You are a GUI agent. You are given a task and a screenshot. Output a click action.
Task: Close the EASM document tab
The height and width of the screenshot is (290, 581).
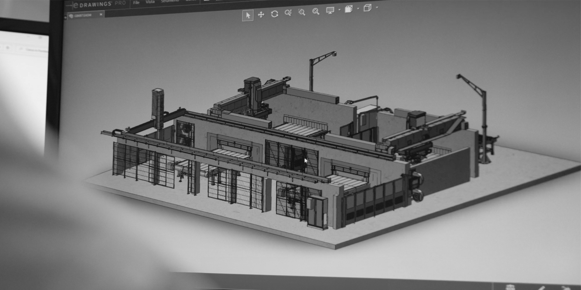point(101,14)
